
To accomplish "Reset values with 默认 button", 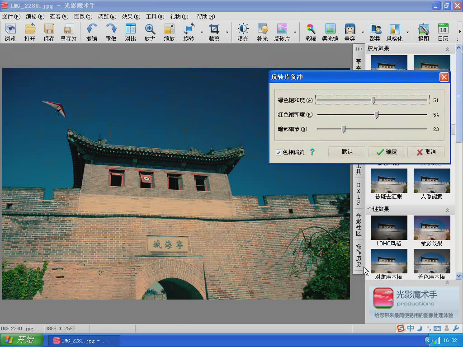I will coord(347,152).
